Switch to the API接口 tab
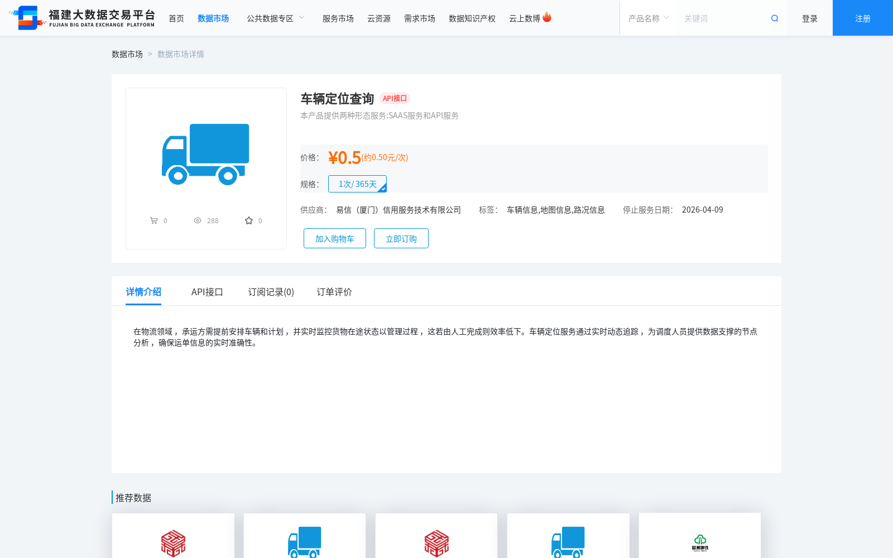This screenshot has height=558, width=893. tap(207, 292)
